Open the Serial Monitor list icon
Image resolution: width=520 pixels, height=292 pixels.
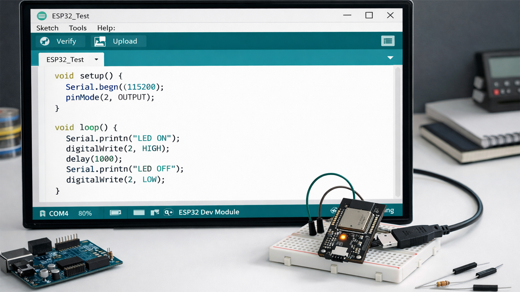coord(388,41)
